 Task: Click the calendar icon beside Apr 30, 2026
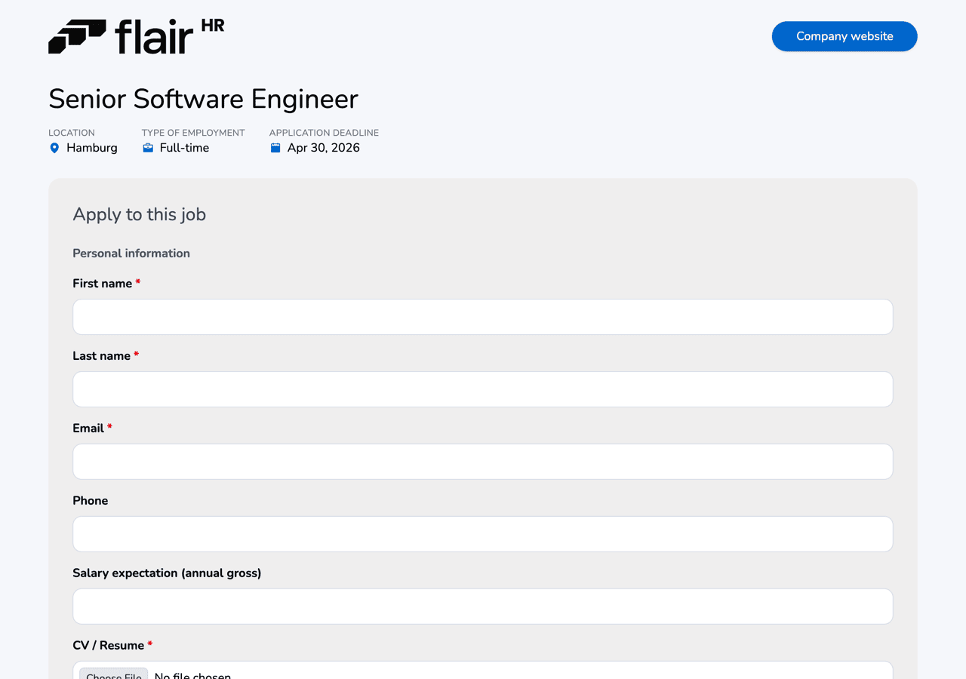[x=275, y=148]
